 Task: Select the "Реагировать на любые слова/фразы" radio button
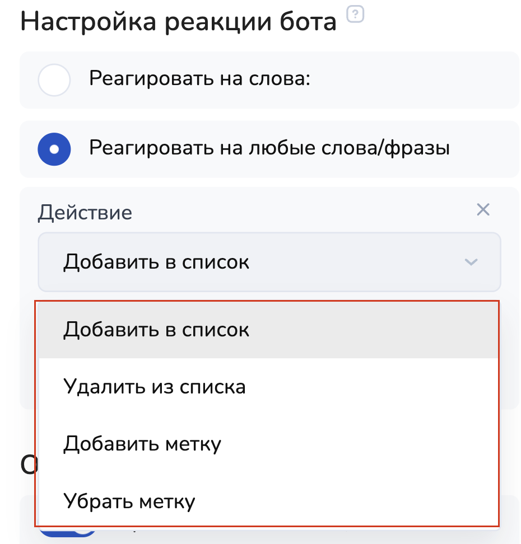coord(54,149)
